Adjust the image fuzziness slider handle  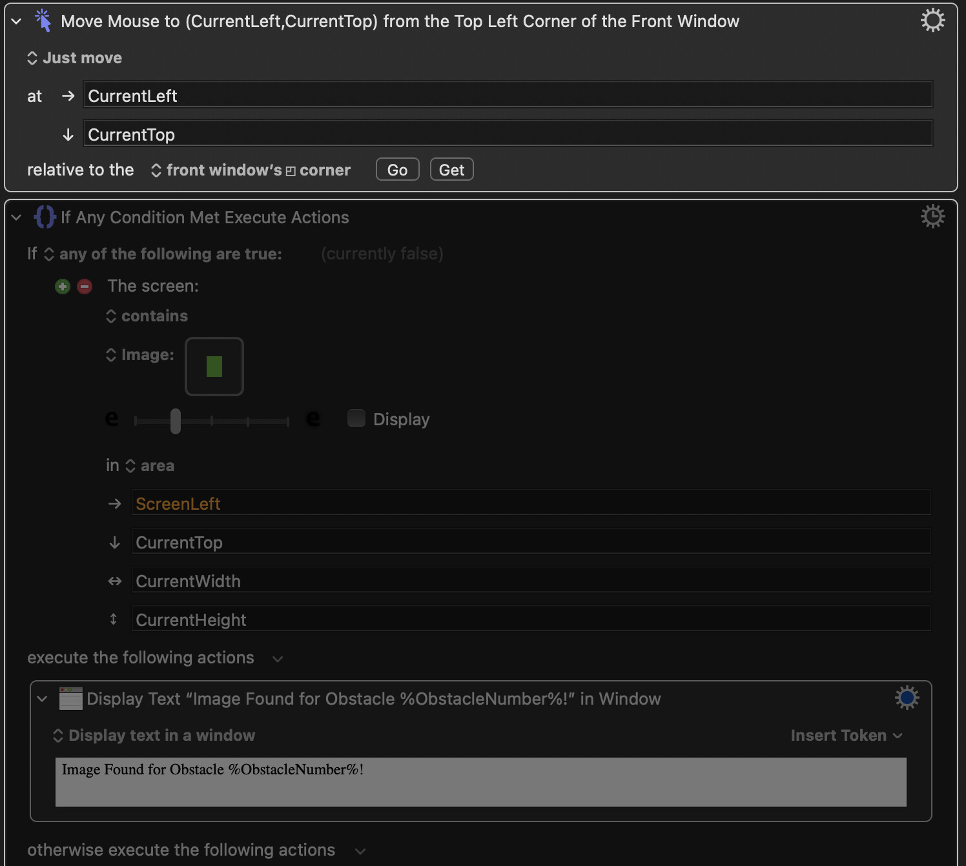point(176,421)
